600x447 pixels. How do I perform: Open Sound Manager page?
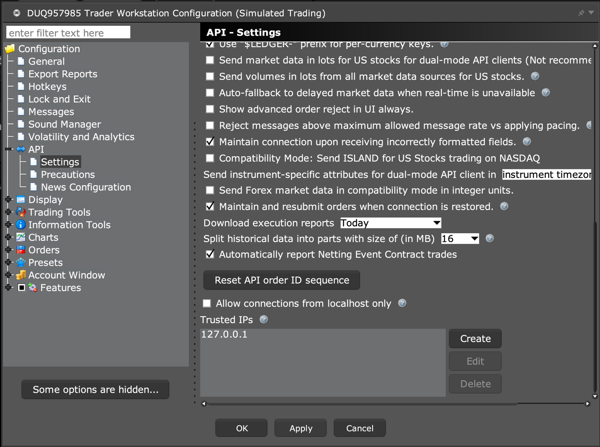(64, 124)
